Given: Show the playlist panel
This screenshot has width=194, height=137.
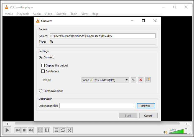Looking at the screenshot, I should [x=56, y=130].
